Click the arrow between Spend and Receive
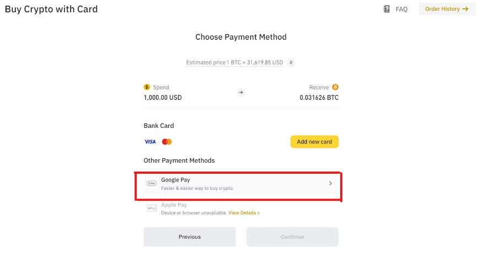This screenshot has width=486, height=257. [241, 93]
